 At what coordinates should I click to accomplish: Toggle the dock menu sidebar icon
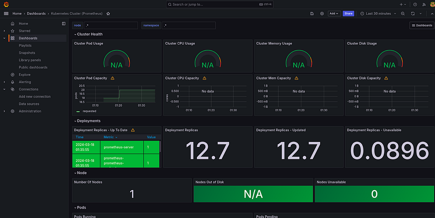pyautogui.click(x=64, y=23)
